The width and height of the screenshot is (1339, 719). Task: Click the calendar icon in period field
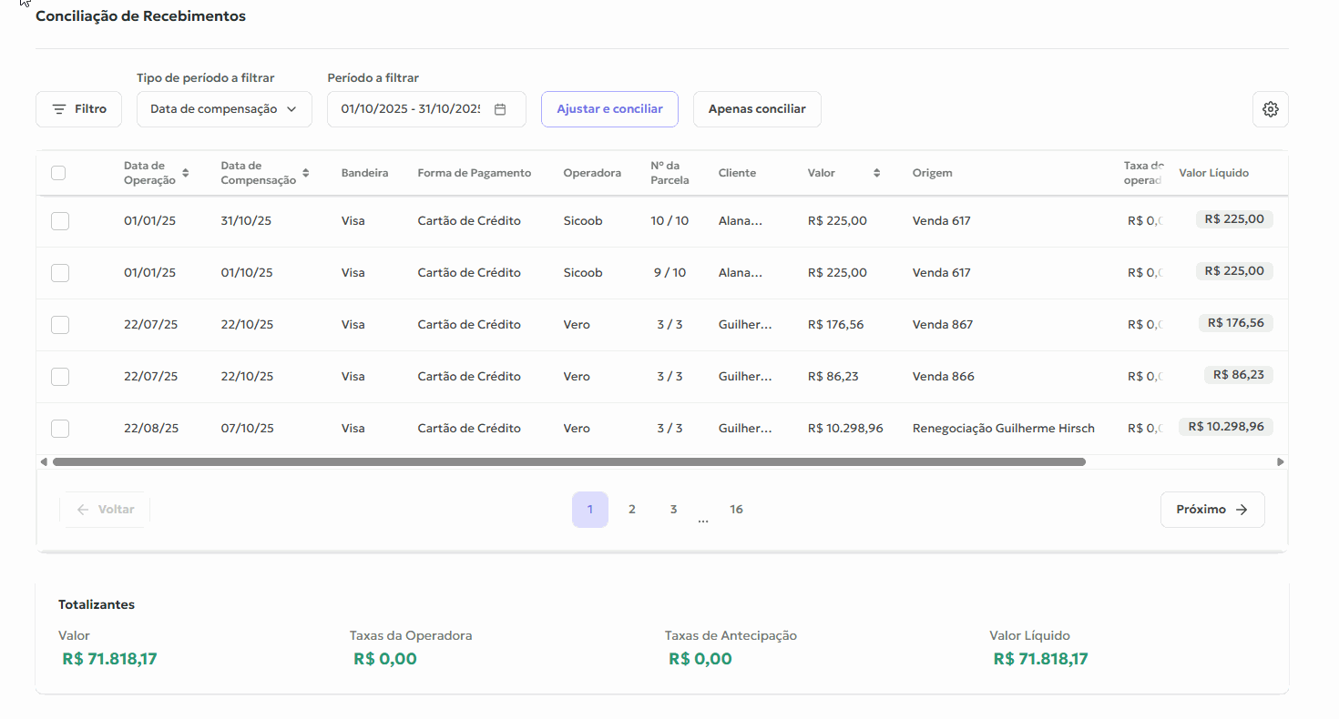[500, 109]
